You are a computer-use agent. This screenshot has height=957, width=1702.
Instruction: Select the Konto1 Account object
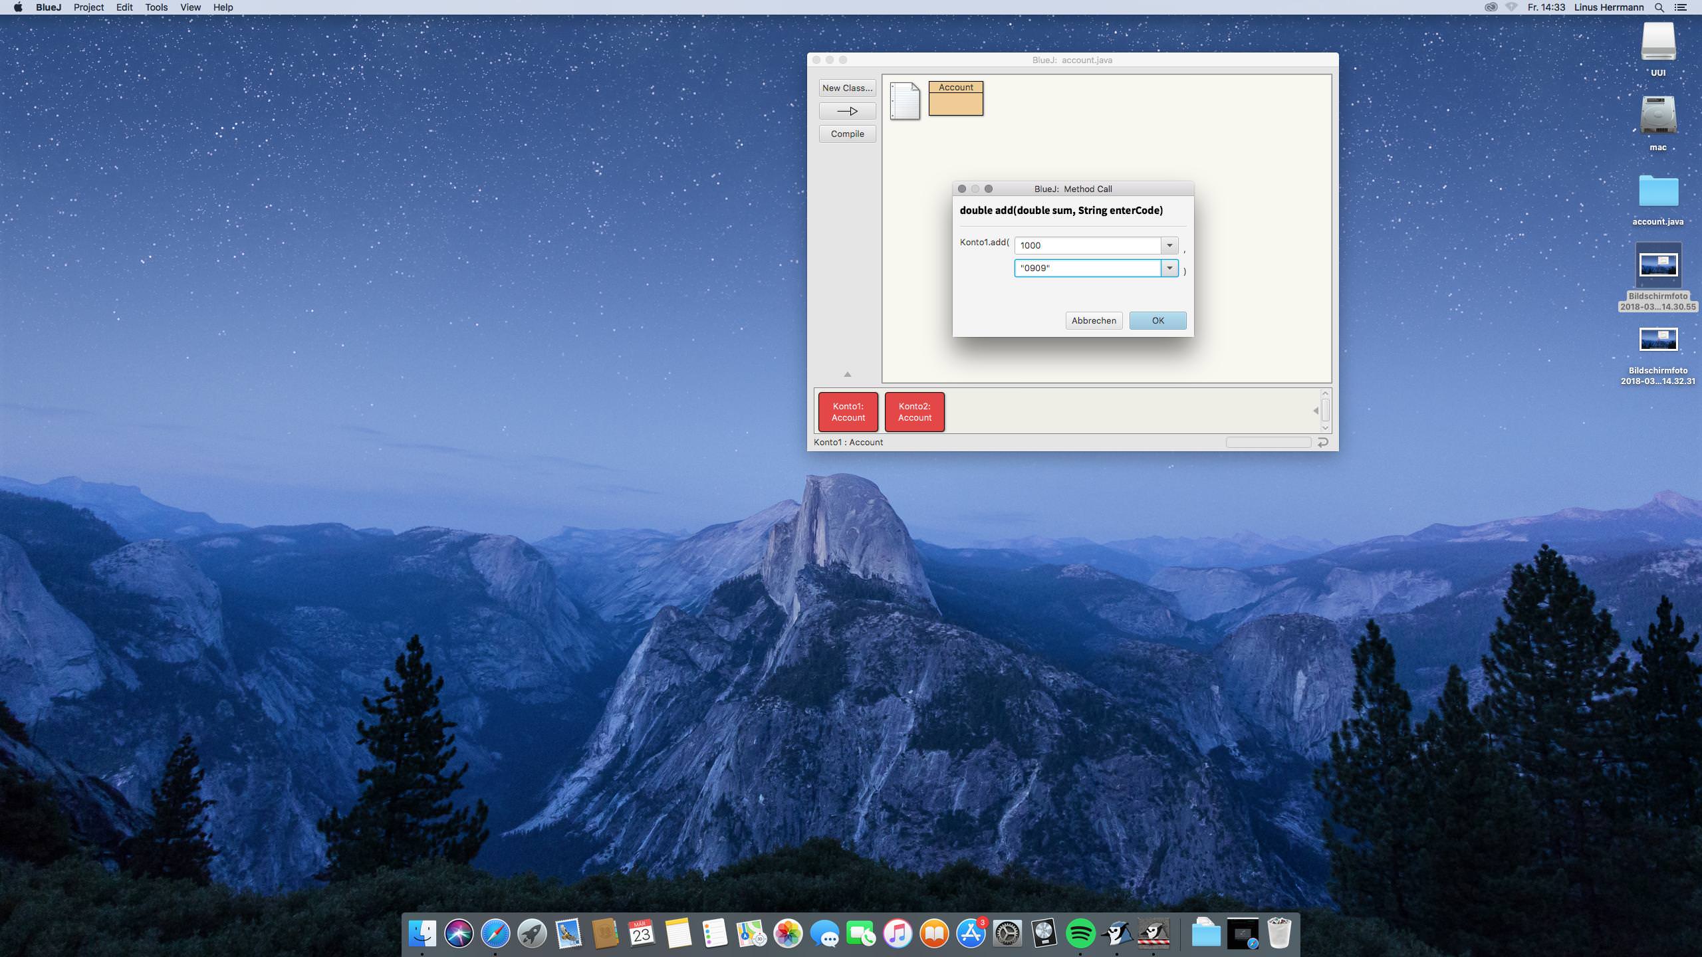tap(848, 412)
